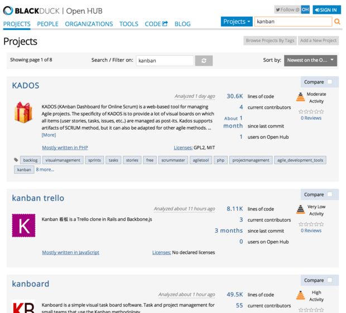Open the KADOS project title link
The width and height of the screenshot is (346, 313).
coord(26,85)
